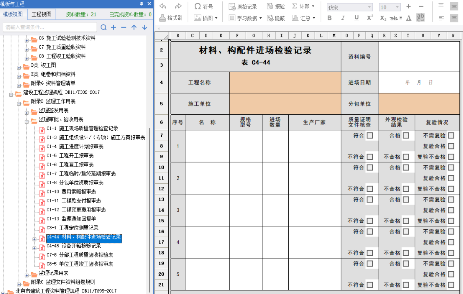Viewport: 463px width, 294px height.
Task: Open the 学习数据 dropdown arrow
Action: [x=260, y=18]
